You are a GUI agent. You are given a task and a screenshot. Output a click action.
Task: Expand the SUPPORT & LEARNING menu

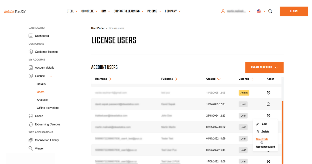click(x=129, y=11)
